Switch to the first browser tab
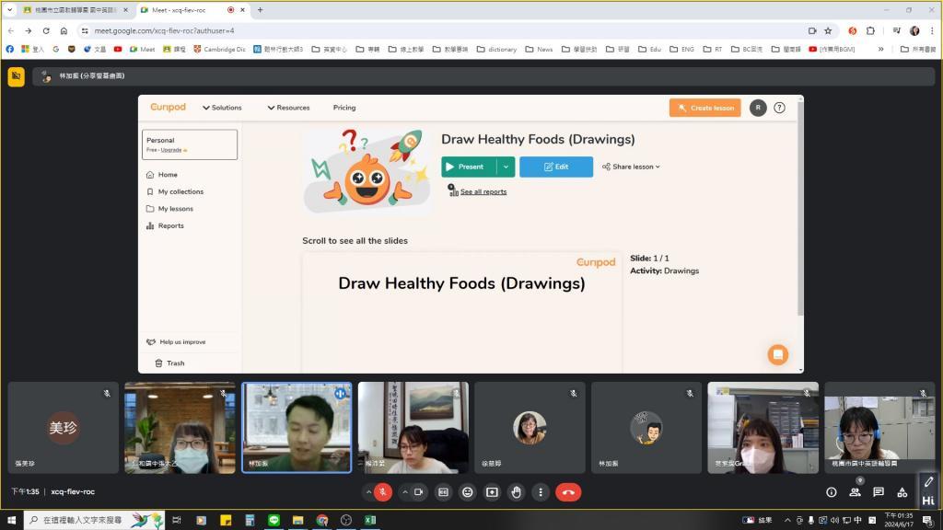 coord(74,10)
